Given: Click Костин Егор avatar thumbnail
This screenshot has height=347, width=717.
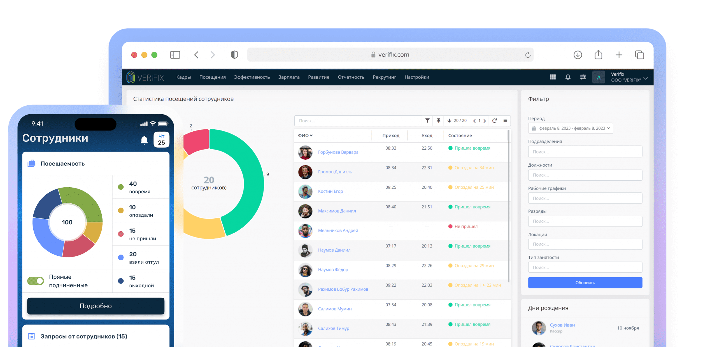Looking at the screenshot, I should coord(305,192).
